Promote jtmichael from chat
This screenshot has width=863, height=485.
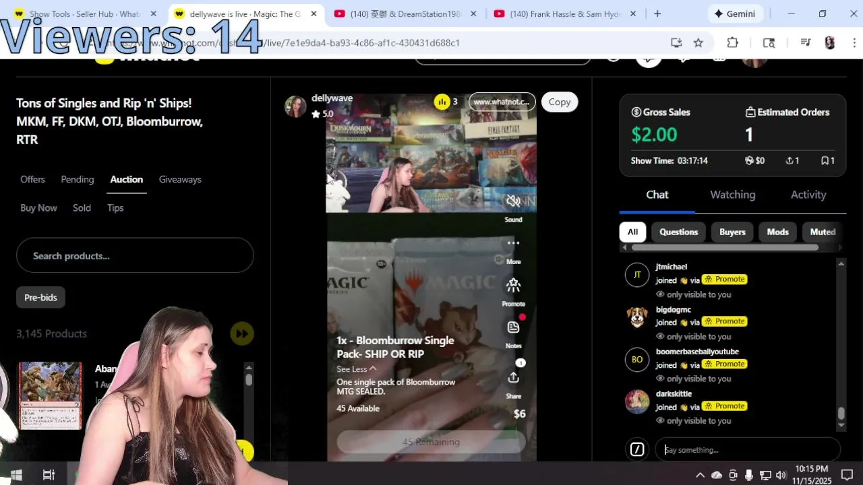point(725,279)
